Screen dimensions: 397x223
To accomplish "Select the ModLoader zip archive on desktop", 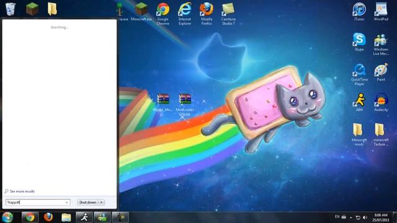I will coord(185,105).
